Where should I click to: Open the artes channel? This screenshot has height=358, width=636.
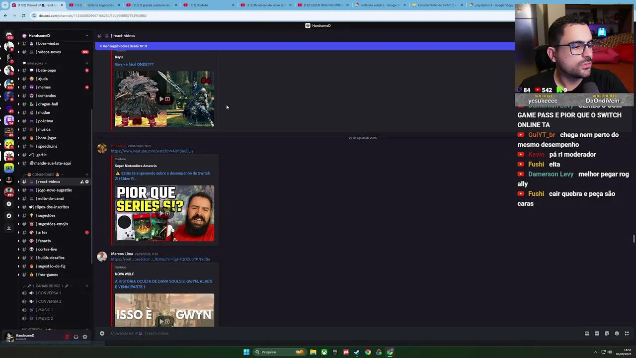(55, 232)
